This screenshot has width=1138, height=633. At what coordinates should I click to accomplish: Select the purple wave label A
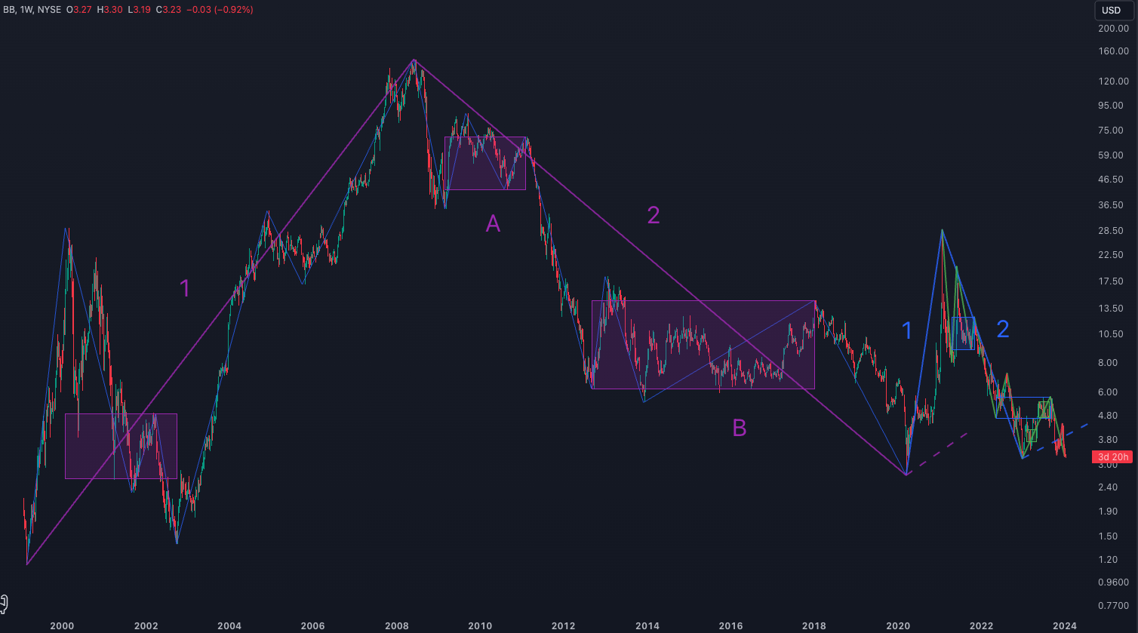point(493,223)
